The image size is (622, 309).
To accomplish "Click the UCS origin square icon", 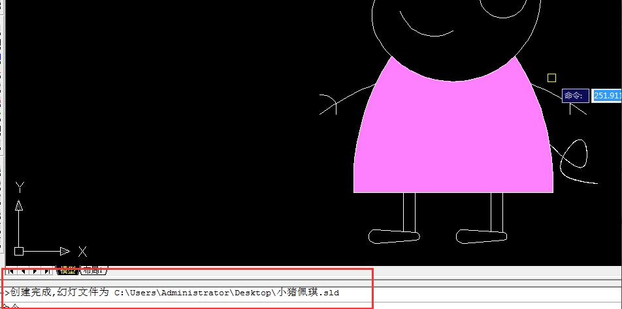I will click(19, 251).
